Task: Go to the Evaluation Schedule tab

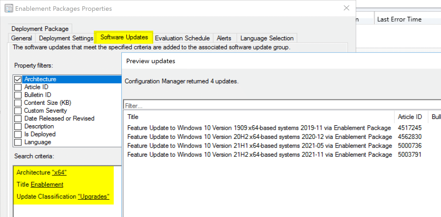Action: pos(182,38)
